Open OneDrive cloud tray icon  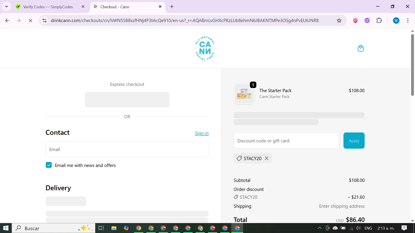tap(335, 228)
